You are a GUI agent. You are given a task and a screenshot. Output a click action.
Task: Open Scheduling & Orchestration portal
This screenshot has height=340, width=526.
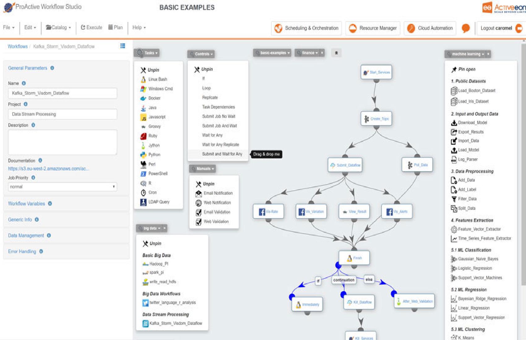[306, 28]
